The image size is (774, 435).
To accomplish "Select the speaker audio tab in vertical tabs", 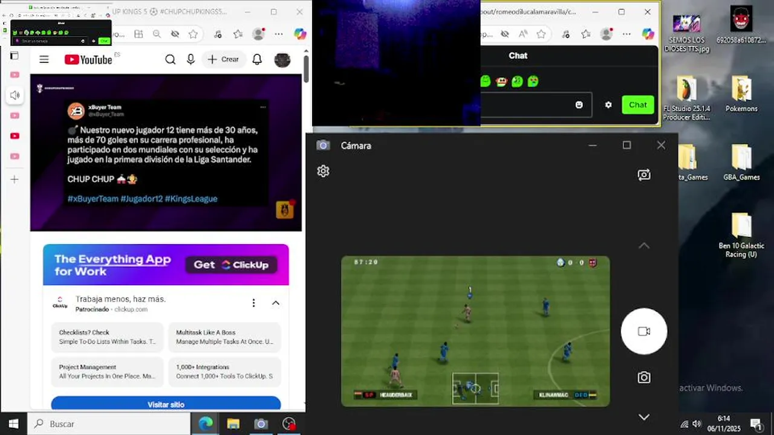I will (15, 95).
